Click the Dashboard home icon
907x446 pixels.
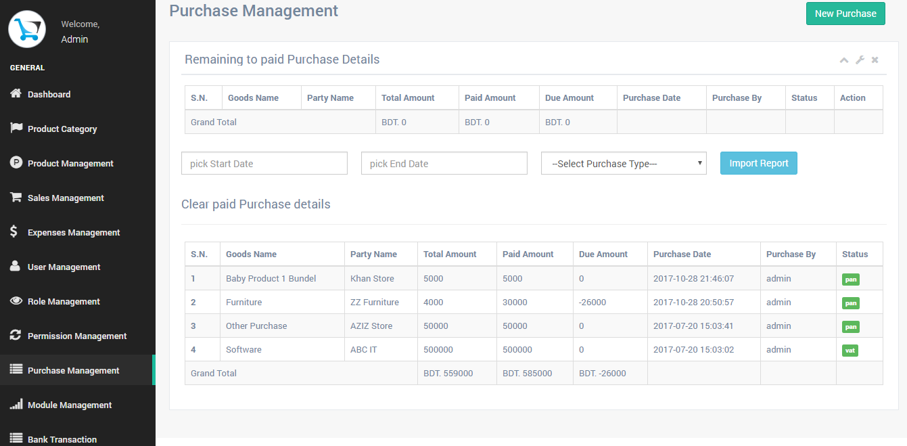point(16,93)
